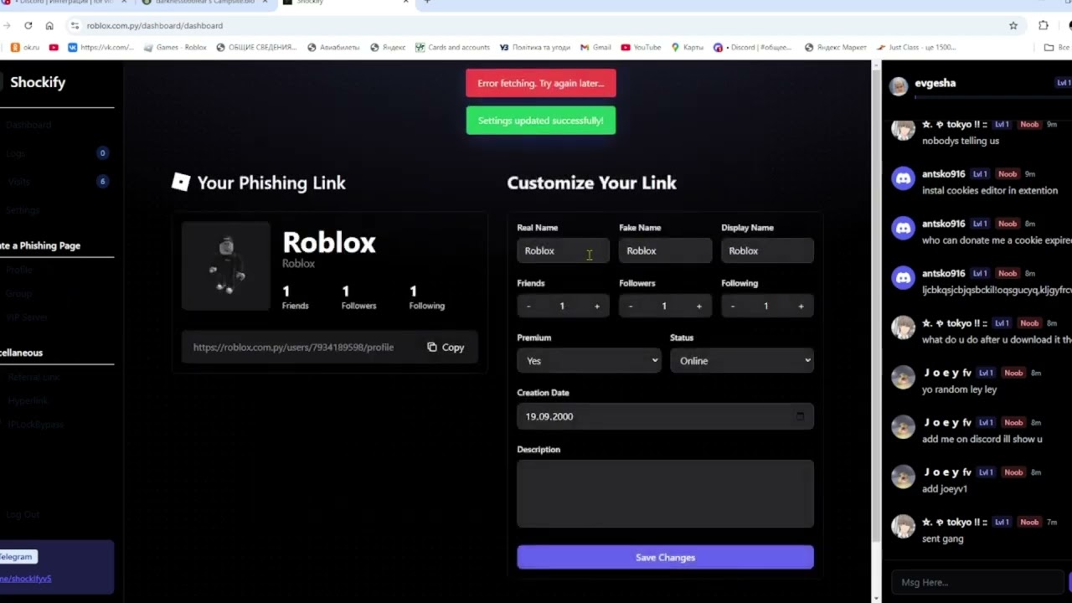1072x603 pixels.
Task: Click the Roblox logo beside Your Phishing Link
Action: (181, 182)
